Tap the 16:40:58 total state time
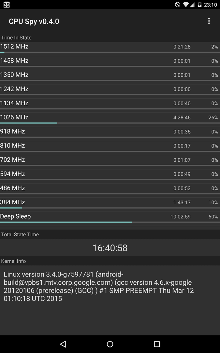The image size is (220, 353). tap(110, 248)
